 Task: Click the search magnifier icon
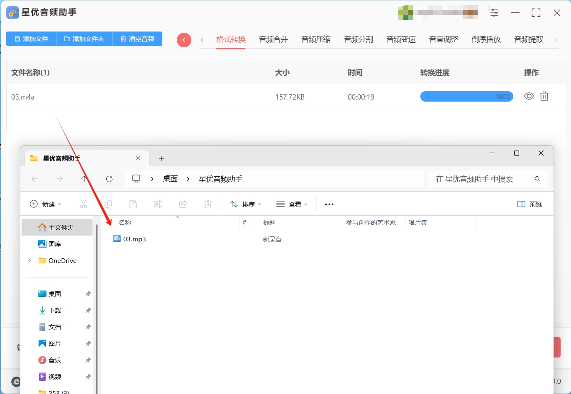(537, 179)
